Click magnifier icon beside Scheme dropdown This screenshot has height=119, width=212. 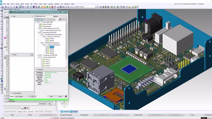[x=30, y=97]
